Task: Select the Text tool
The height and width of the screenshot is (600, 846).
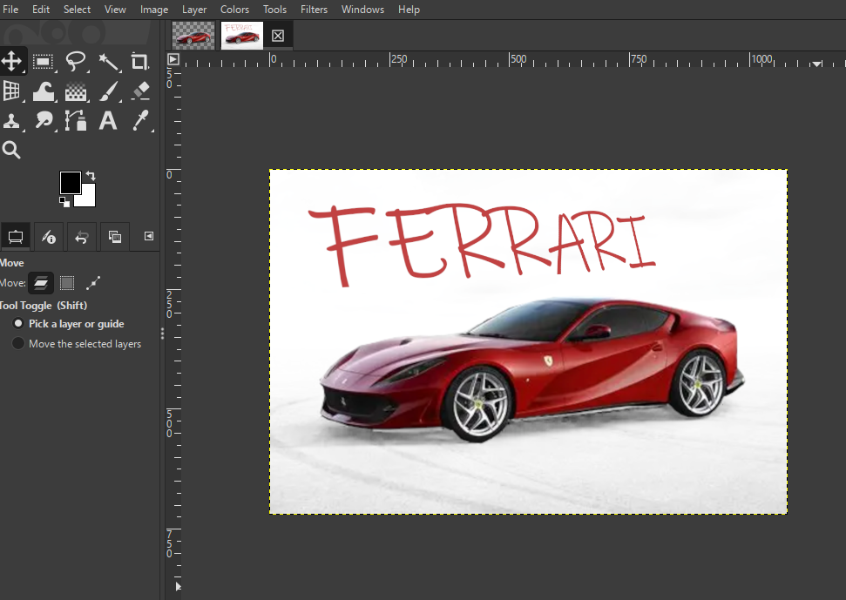Action: [x=107, y=121]
